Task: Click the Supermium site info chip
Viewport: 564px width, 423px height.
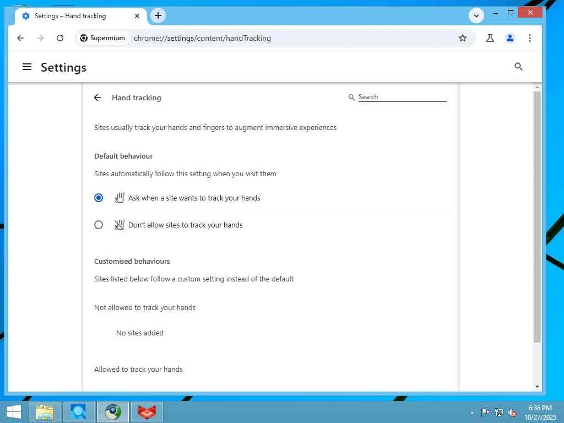Action: (x=102, y=38)
